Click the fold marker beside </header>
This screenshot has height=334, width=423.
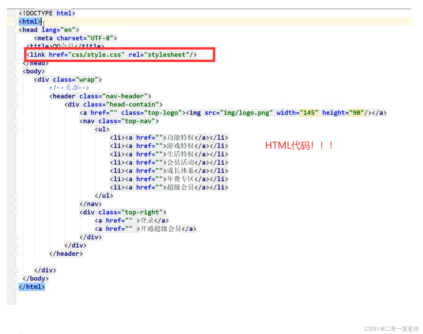16,254
